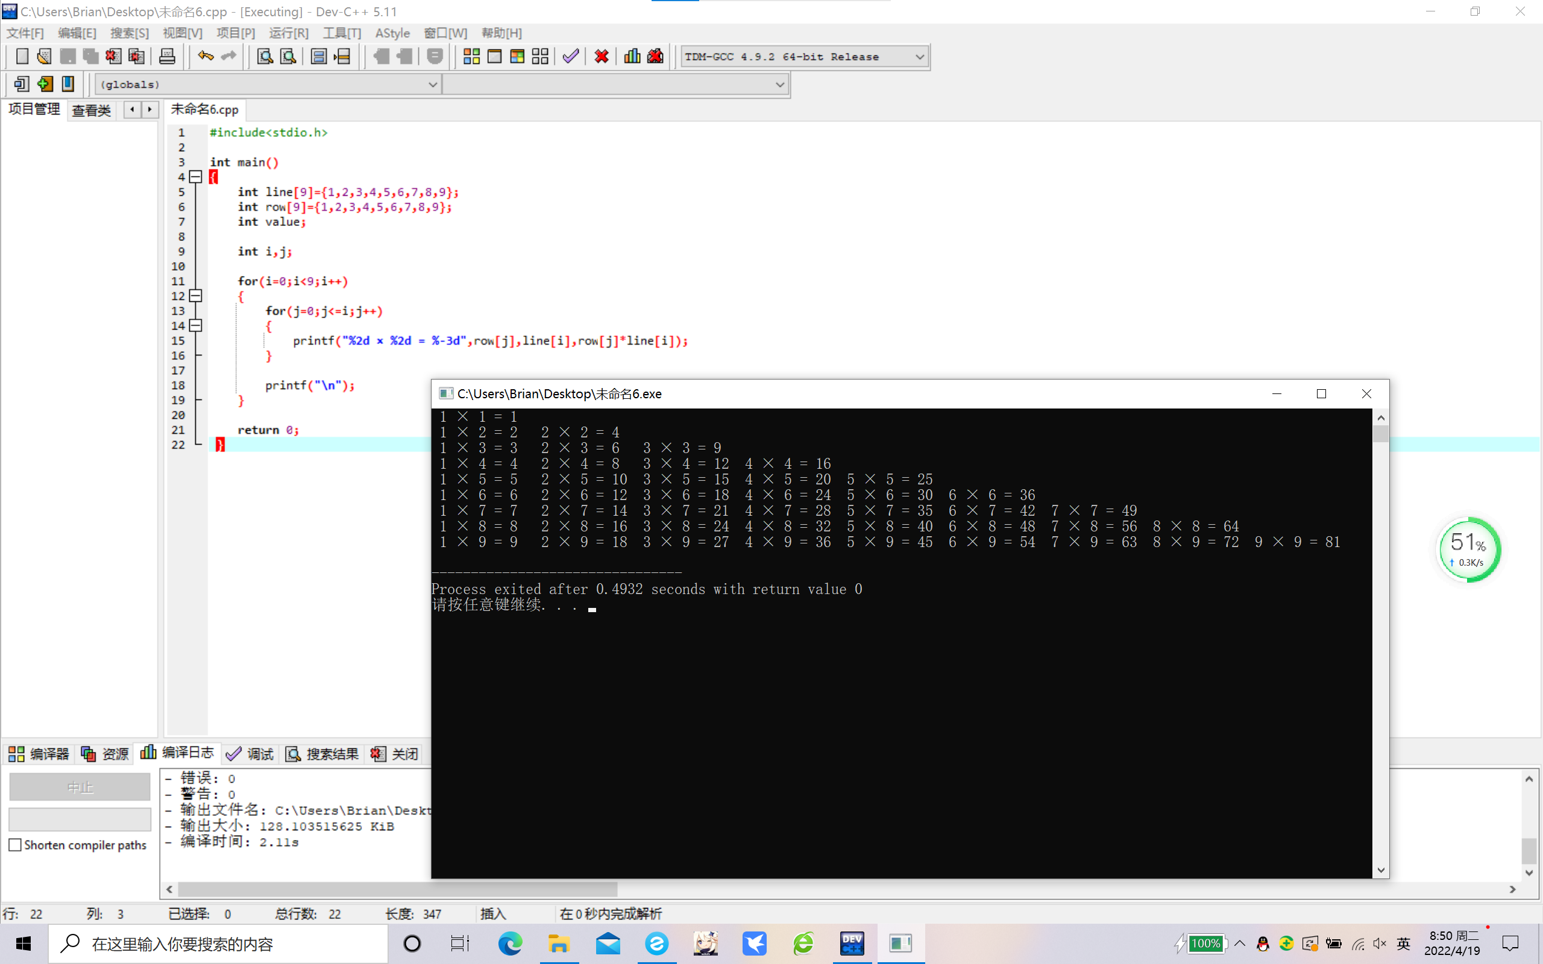Enable the Shorten compiler paths checkbox
Image resolution: width=1543 pixels, height=964 pixels.
pyautogui.click(x=15, y=845)
